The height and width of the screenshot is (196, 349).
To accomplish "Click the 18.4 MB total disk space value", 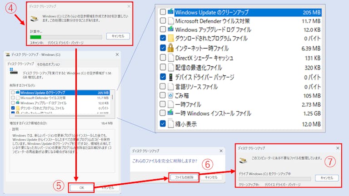I will click(107, 123).
